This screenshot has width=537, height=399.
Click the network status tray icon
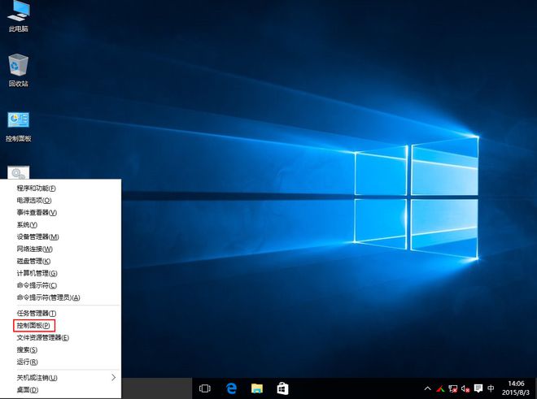click(x=452, y=388)
